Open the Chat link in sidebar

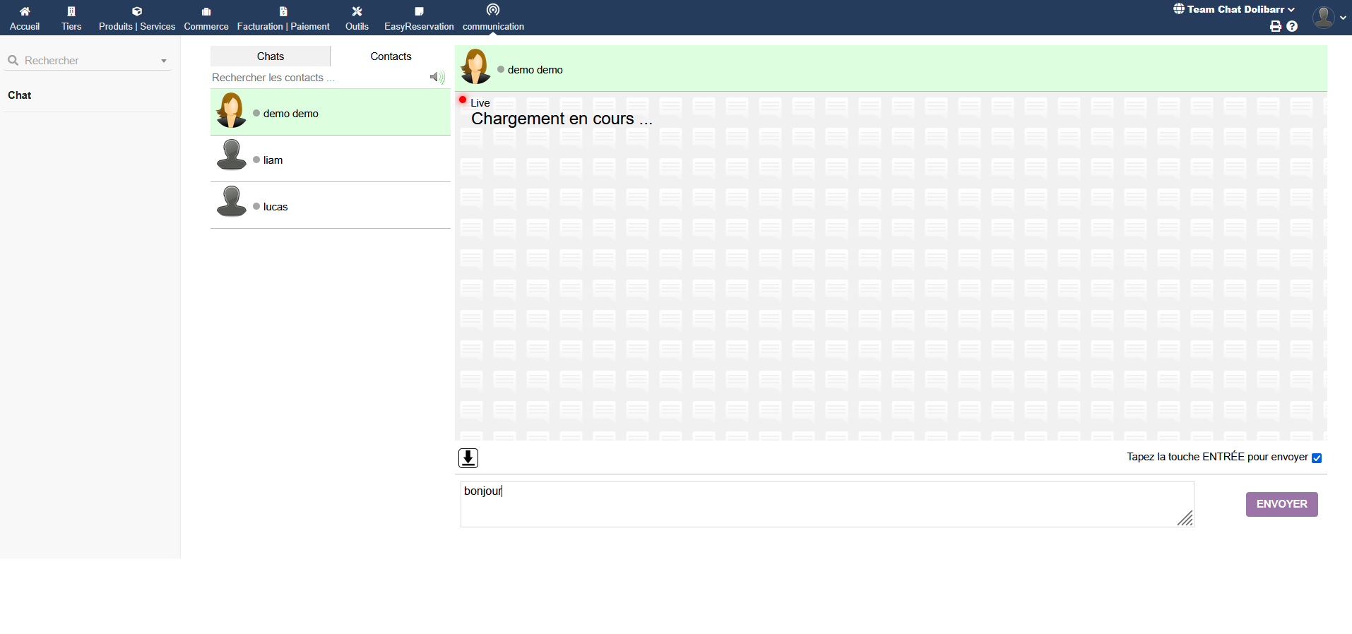pyautogui.click(x=20, y=95)
